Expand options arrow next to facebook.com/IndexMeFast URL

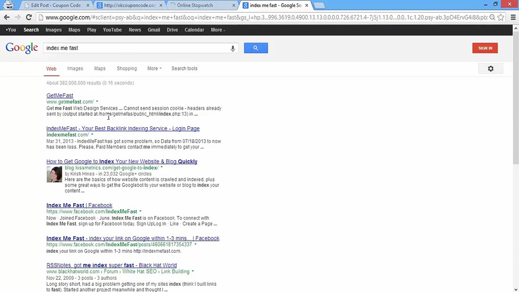(x=140, y=211)
